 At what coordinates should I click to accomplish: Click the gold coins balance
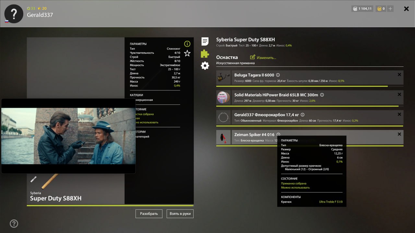coord(381,9)
